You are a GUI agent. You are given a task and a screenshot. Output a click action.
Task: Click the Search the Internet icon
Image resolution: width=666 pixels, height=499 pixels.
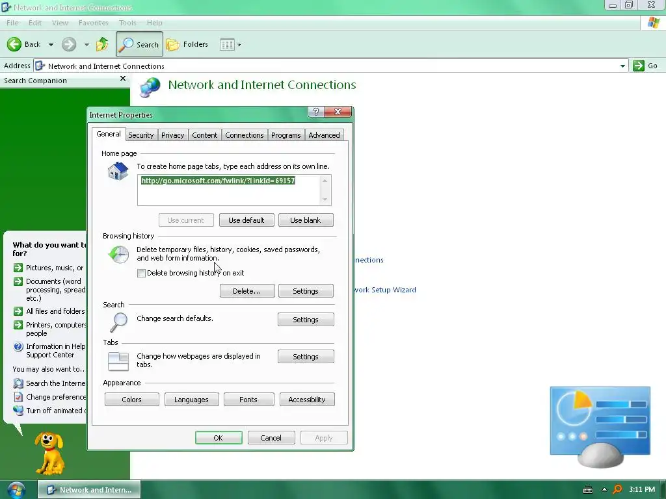pyautogui.click(x=18, y=383)
